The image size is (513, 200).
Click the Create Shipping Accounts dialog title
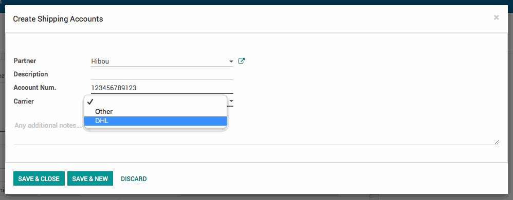point(58,19)
